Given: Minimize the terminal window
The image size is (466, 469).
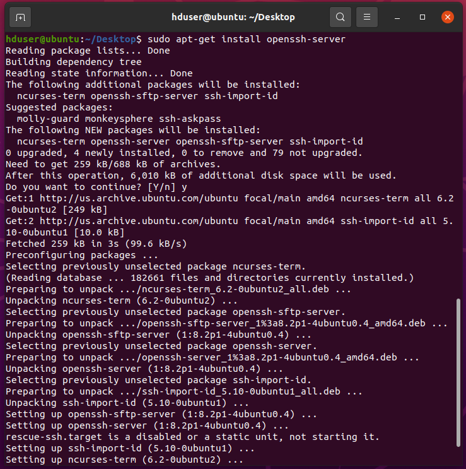Looking at the screenshot, I should (397, 17).
